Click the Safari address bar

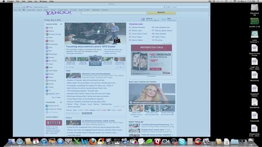click(x=95, y=7)
